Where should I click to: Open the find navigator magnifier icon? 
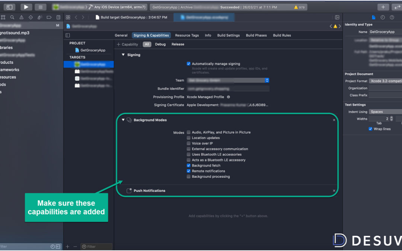12,17
